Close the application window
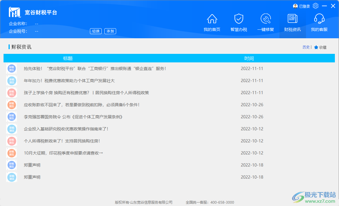The image size is (339, 206). pyautogui.click(x=333, y=6)
